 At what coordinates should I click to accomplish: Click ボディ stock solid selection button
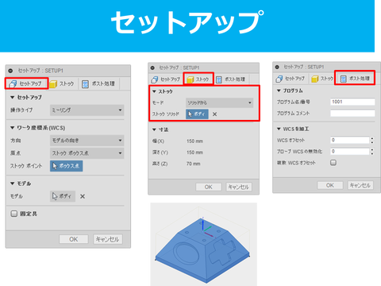click(x=197, y=114)
